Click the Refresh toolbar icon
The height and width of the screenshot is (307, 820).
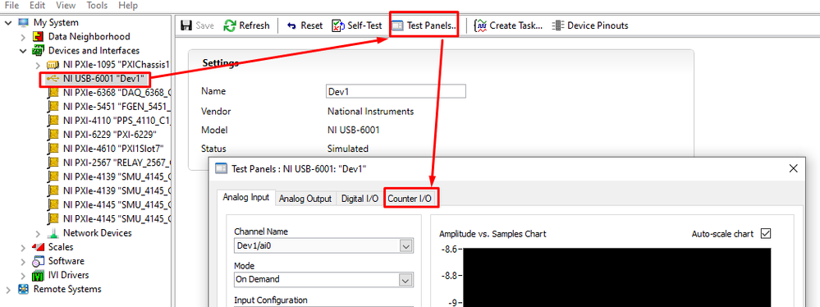click(230, 25)
